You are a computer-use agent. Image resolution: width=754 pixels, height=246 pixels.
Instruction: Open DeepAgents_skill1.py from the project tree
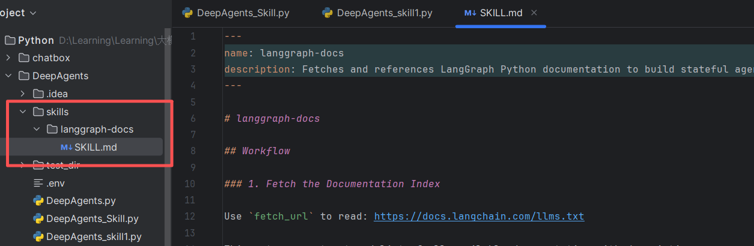pos(94,236)
